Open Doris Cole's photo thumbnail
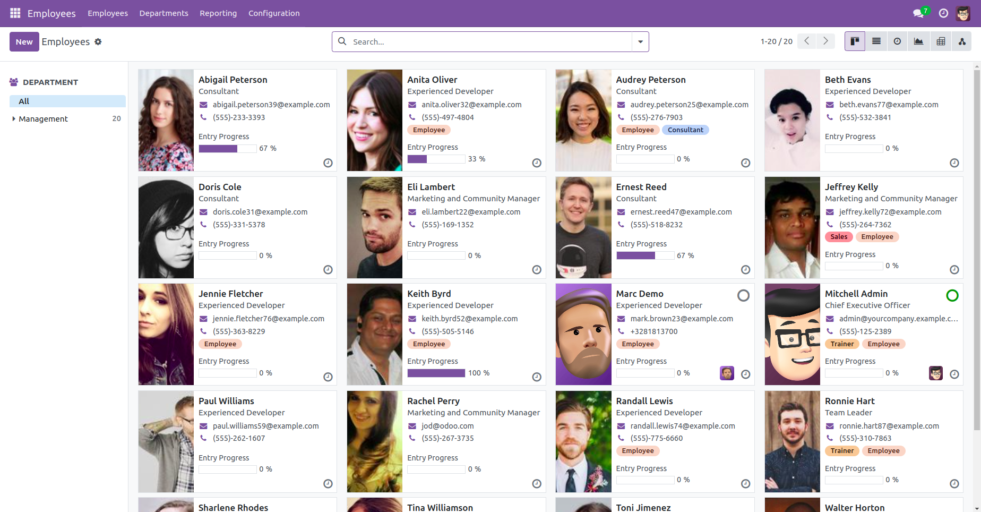The height and width of the screenshot is (512, 981). 166,227
